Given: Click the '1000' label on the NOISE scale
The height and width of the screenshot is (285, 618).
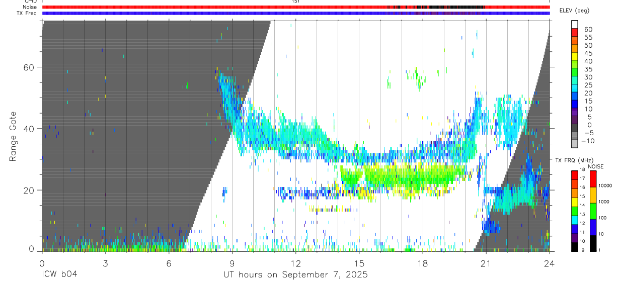Looking at the screenshot, I should [605, 202].
